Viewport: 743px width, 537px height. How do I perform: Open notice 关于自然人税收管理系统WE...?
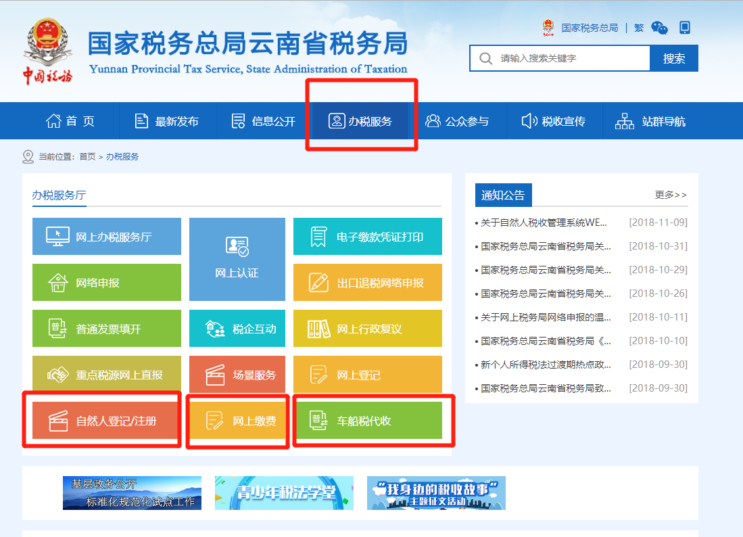544,223
